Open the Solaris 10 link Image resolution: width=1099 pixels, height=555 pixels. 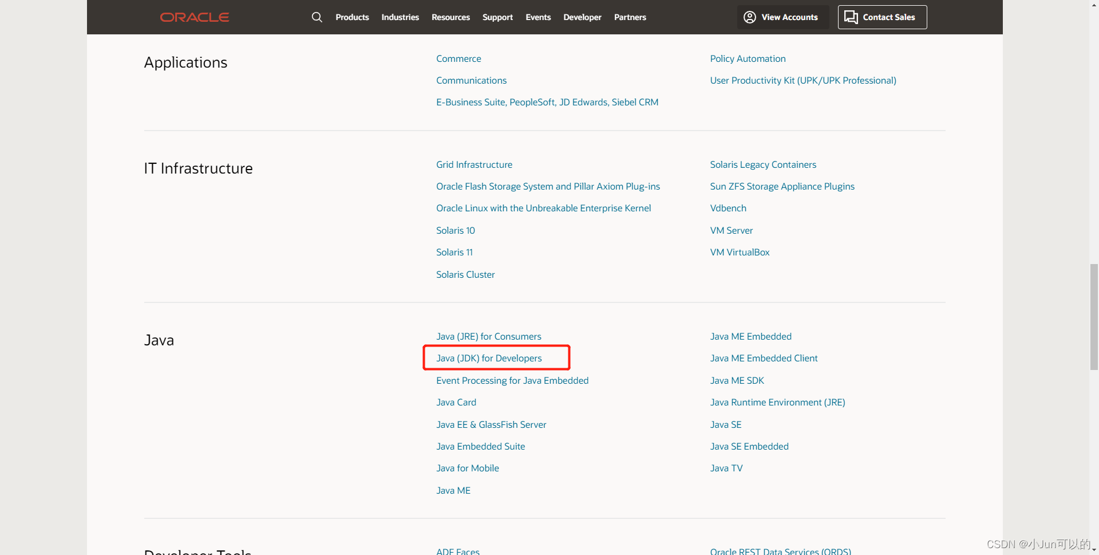[456, 230]
